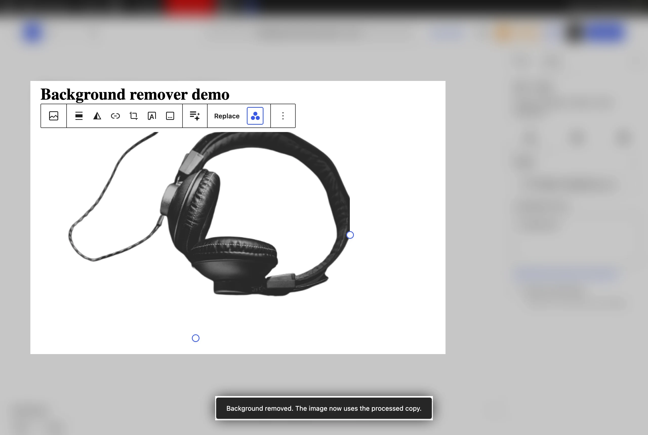
Task: Open the Align options in block toolbar
Action: pos(79,116)
